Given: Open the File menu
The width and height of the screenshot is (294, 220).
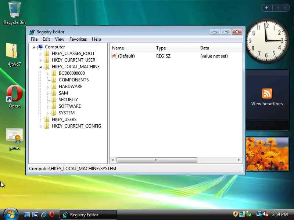Looking at the screenshot, I should click(x=34, y=39).
